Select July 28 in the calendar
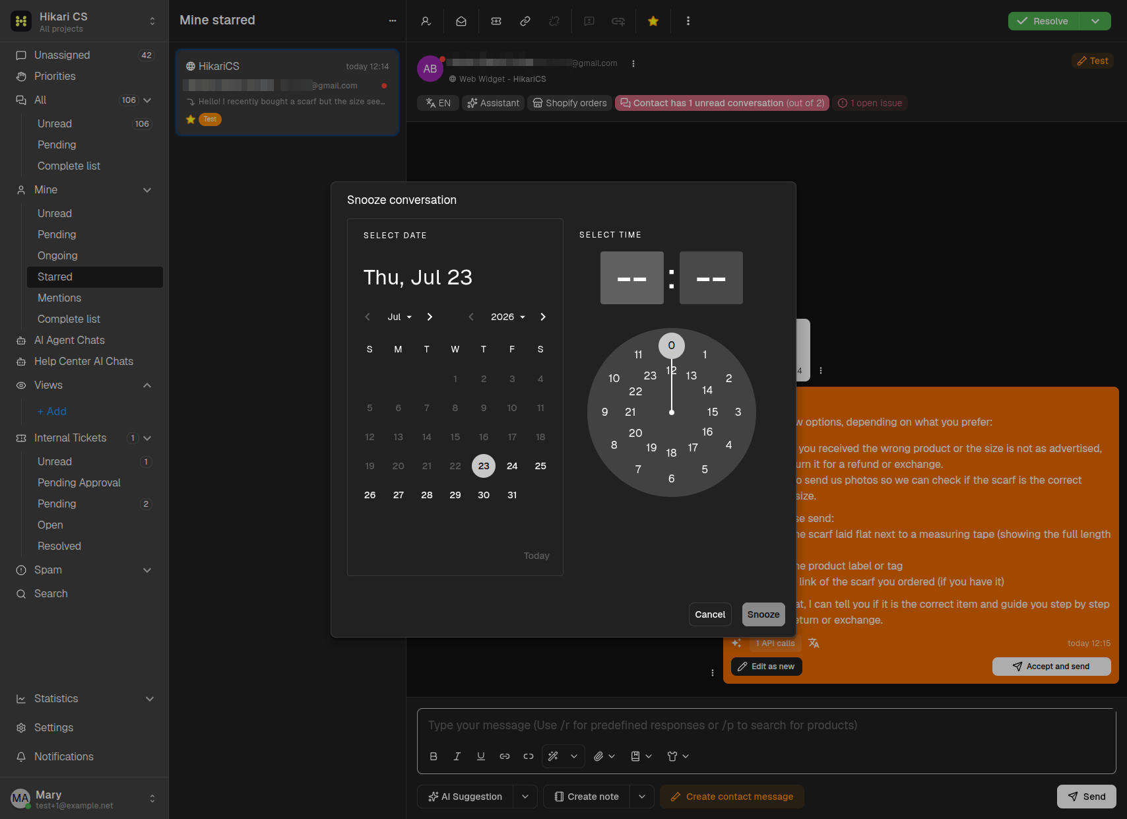 tap(427, 495)
